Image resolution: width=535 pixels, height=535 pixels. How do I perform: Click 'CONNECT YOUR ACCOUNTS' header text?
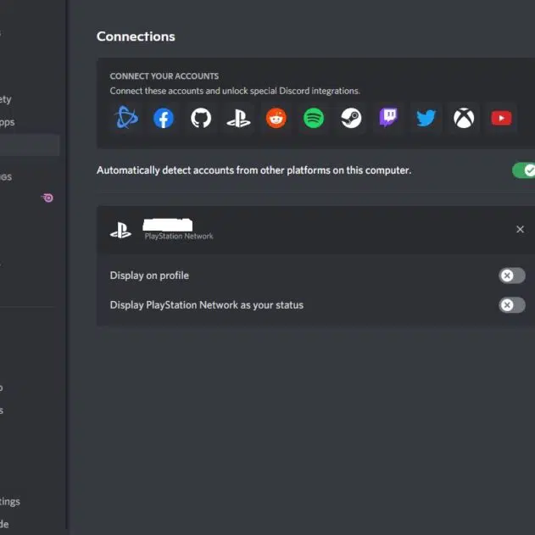tap(164, 76)
